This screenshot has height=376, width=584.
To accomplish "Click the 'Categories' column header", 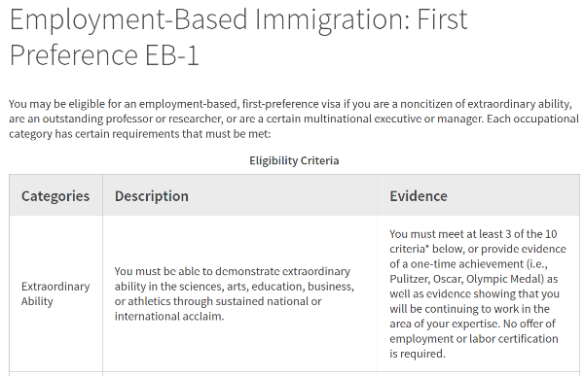I will (x=55, y=196).
